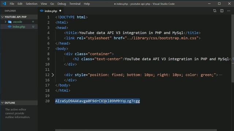The image size is (234, 131).
Task: Click the EXPLORER panel header
Action: 10,11
